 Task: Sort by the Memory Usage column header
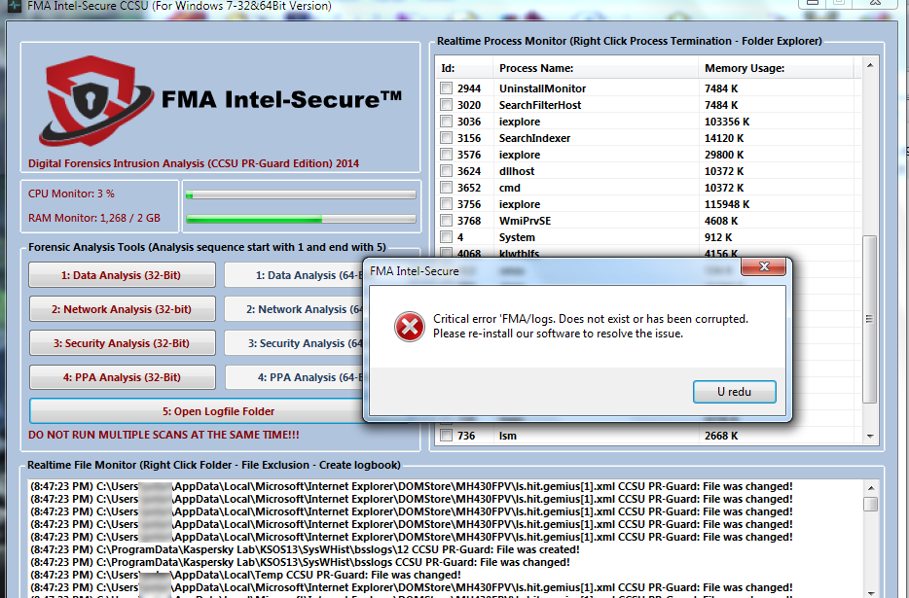click(x=776, y=68)
